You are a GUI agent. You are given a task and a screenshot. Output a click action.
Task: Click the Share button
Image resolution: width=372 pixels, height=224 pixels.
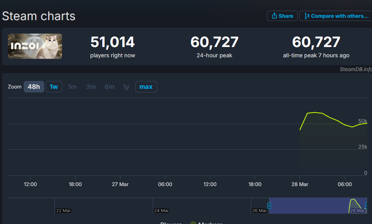[x=282, y=16]
